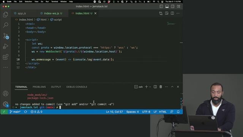The image size is (243, 137).
Task: Click line number 8 in gutter
Action: [x=19, y=52]
